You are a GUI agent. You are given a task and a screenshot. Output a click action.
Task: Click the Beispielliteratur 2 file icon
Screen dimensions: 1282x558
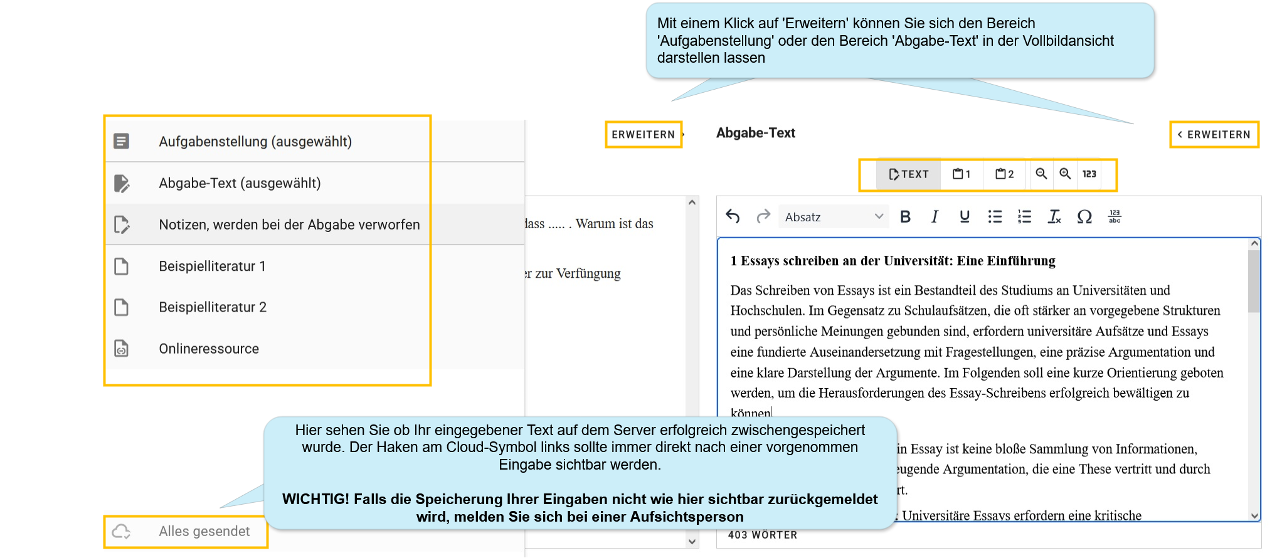(122, 307)
